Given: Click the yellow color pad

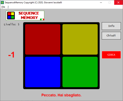Looking at the screenshot, I should pyautogui.click(x=80, y=39).
